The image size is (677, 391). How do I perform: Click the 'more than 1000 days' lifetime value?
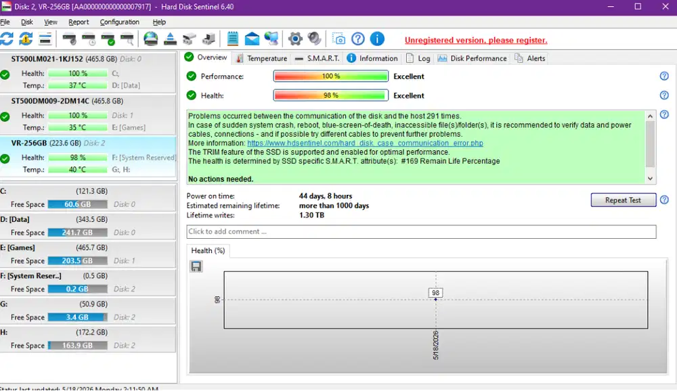334,206
